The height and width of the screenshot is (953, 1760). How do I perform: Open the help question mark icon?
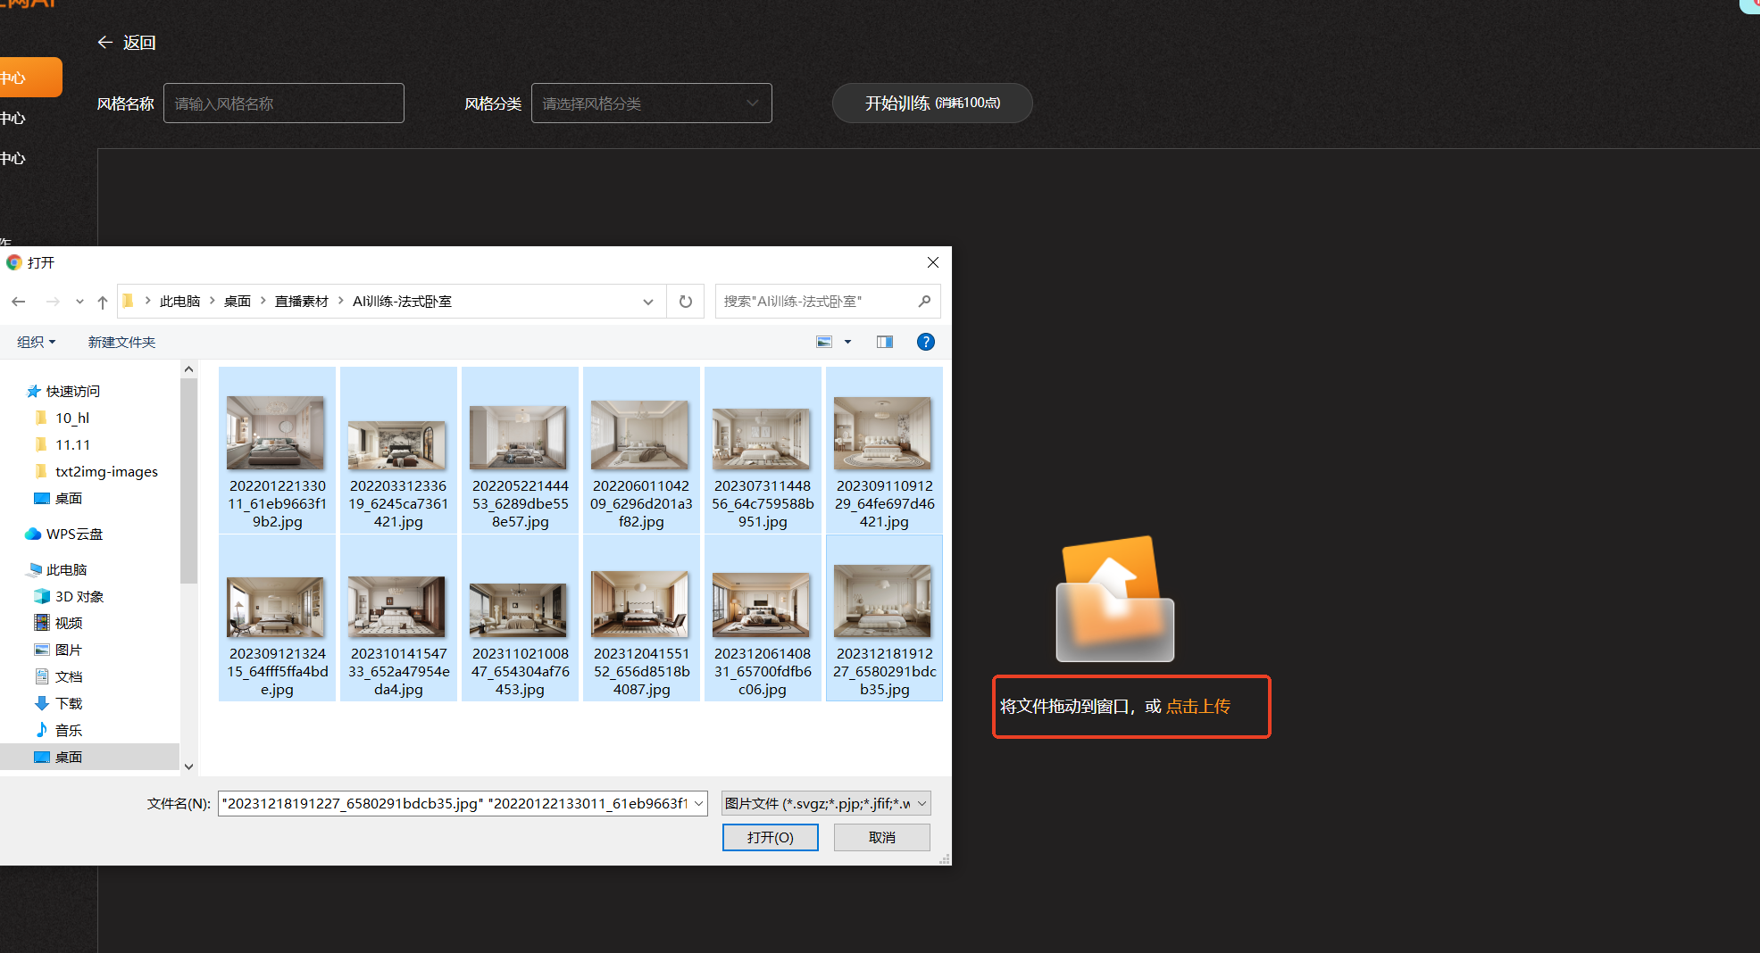tap(925, 342)
